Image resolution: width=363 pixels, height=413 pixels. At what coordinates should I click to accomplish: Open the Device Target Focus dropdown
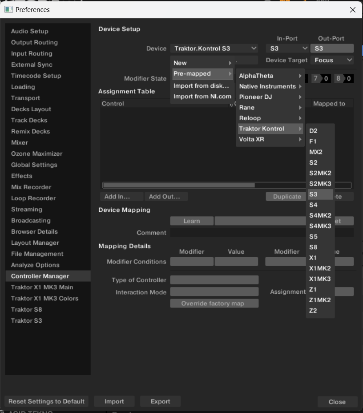(332, 61)
